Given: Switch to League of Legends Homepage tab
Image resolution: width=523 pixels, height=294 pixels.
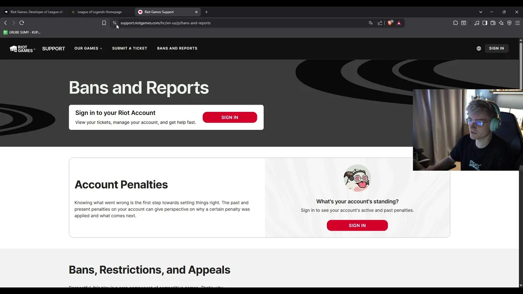Looking at the screenshot, I should [100, 12].
